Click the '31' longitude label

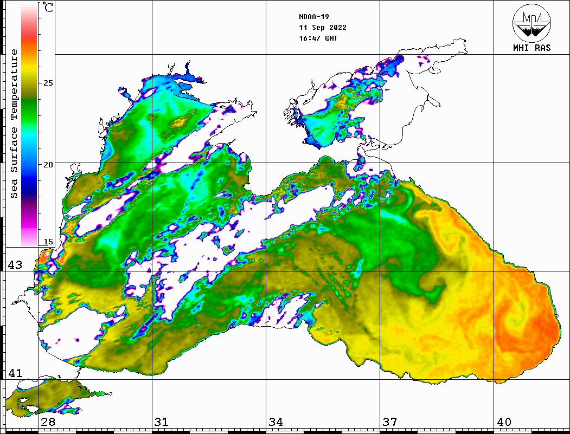point(162,422)
